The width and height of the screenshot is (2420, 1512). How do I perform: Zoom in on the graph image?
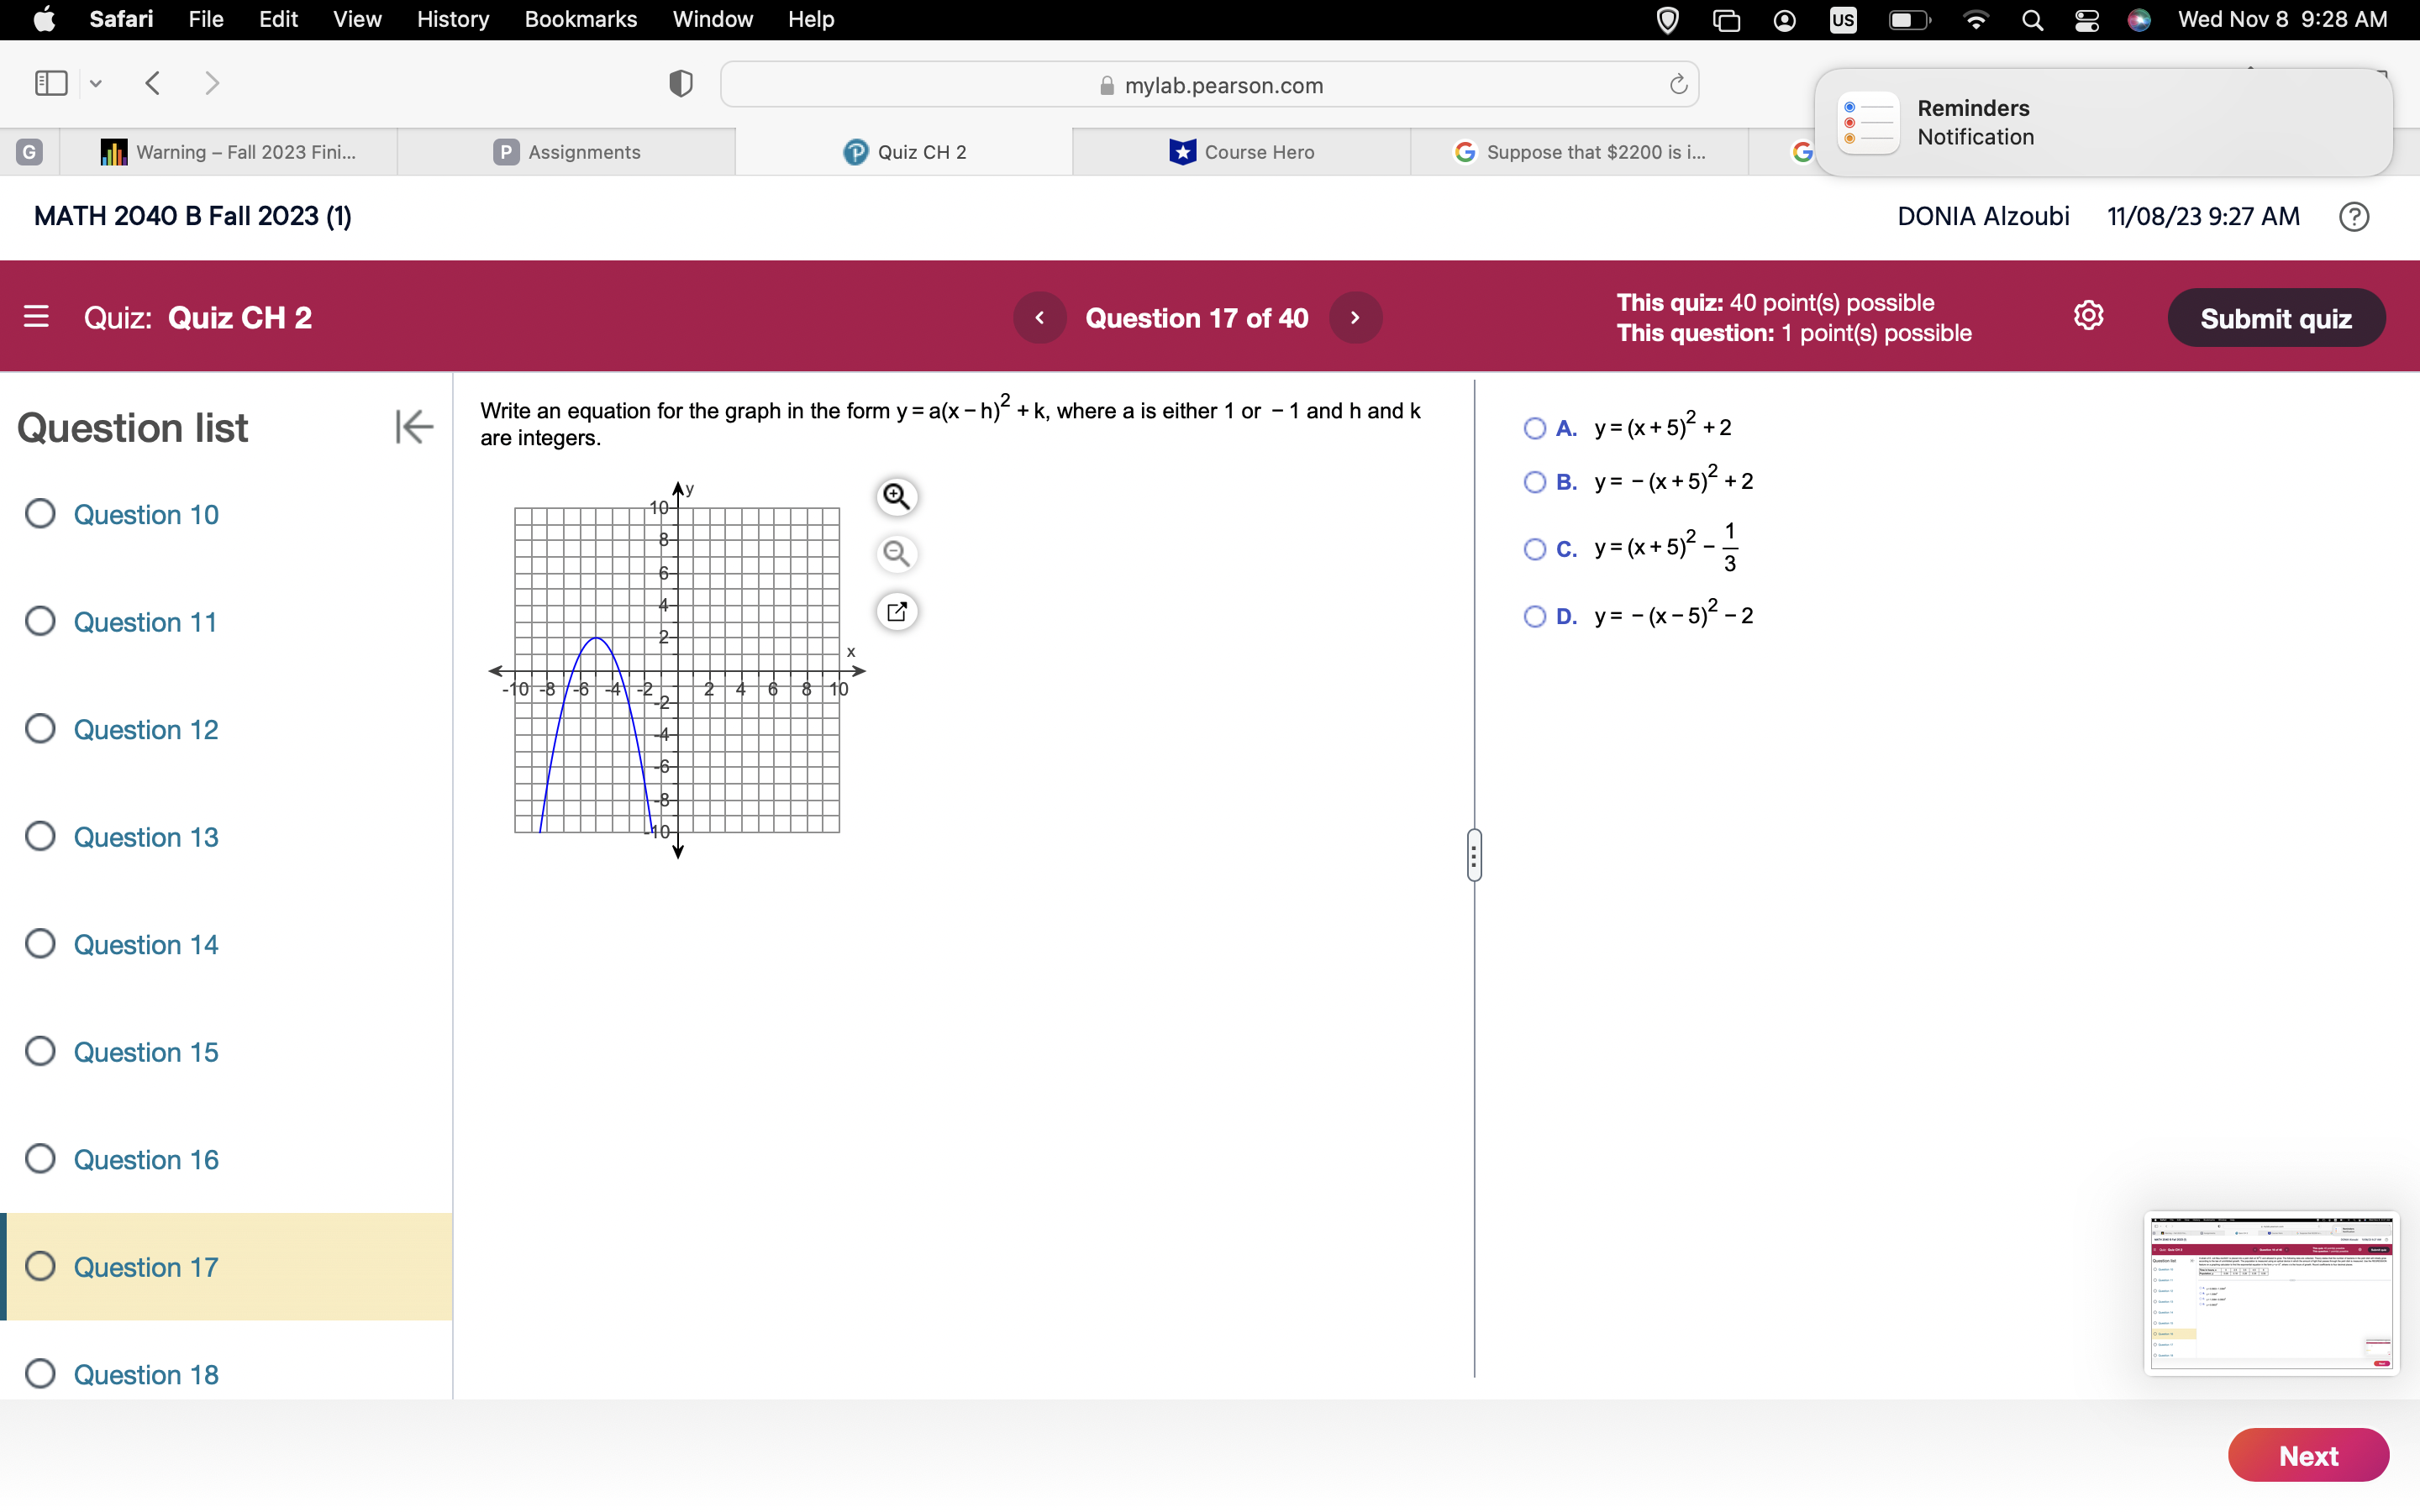896,496
